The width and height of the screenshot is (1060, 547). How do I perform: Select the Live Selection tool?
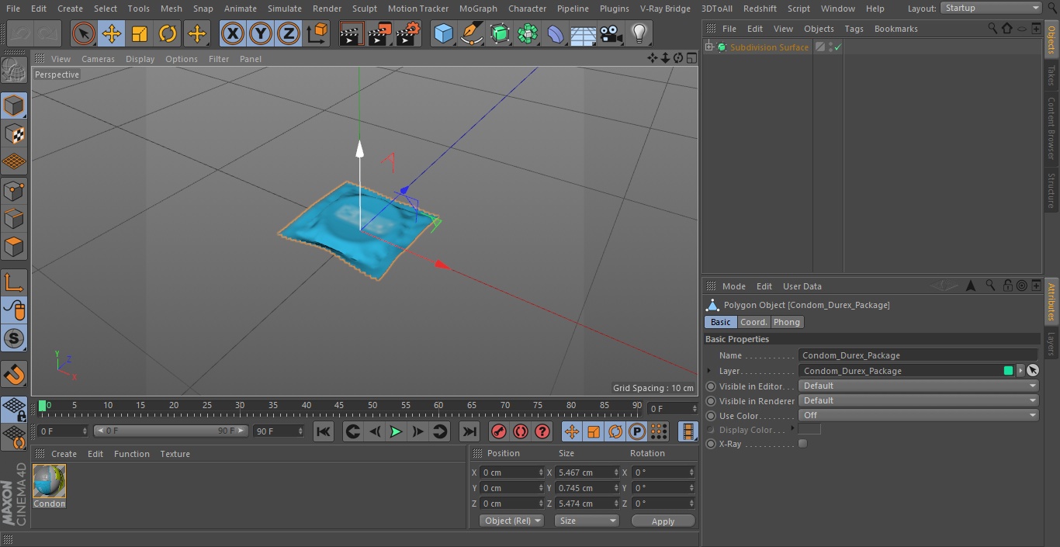(x=83, y=33)
